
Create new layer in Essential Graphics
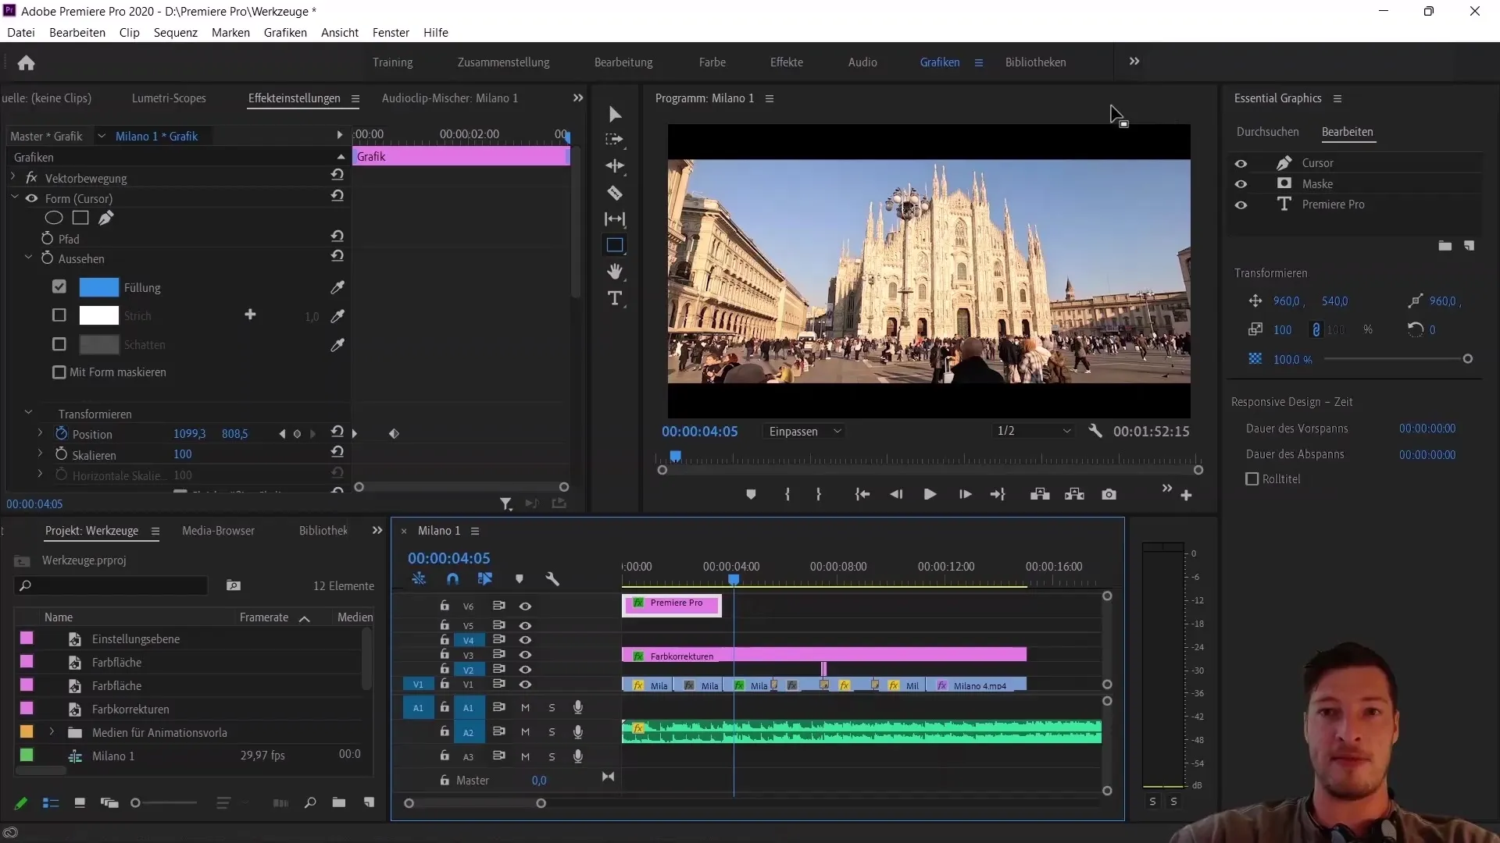pyautogui.click(x=1469, y=246)
